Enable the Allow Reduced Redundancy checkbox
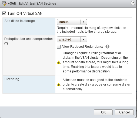This screenshot has width=137, height=118. coord(59,47)
